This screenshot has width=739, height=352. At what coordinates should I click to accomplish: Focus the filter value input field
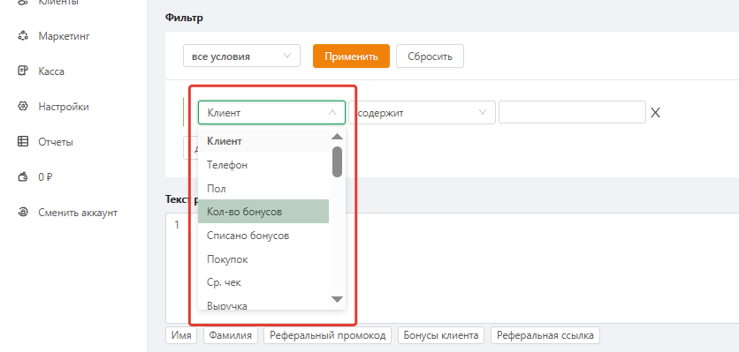point(572,112)
